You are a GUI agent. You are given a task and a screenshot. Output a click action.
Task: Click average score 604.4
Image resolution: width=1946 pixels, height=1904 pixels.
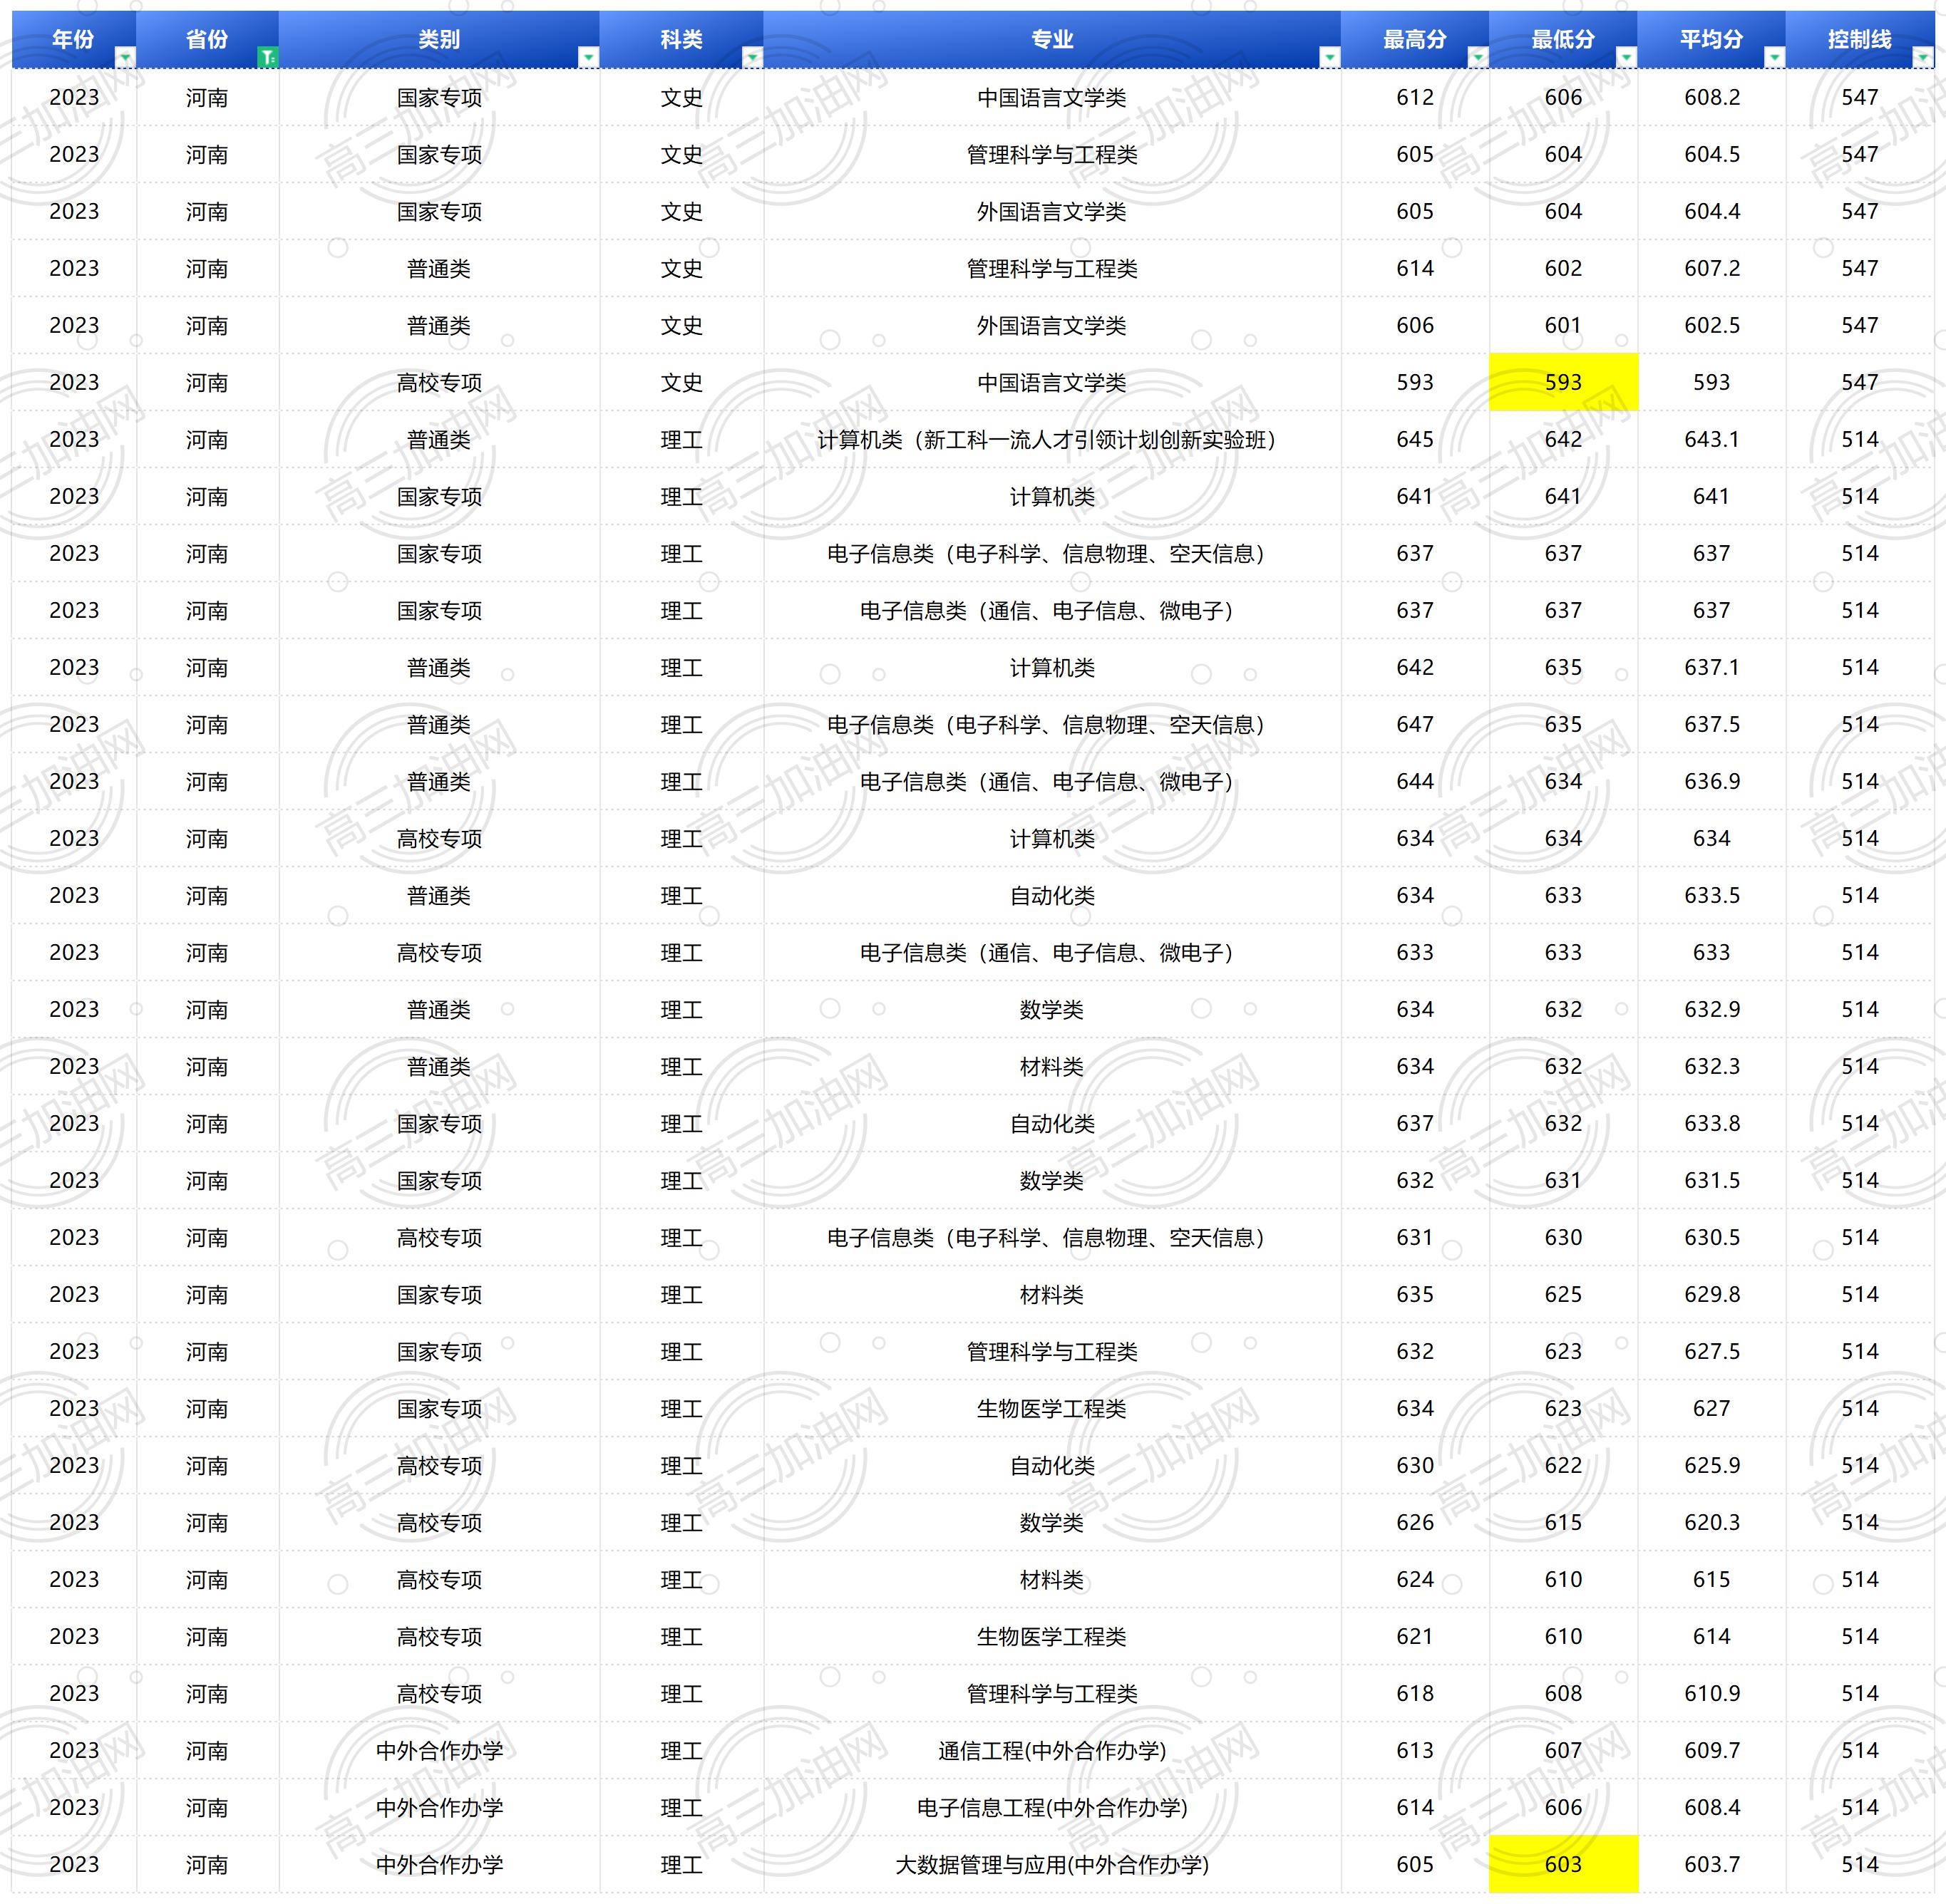1711,211
